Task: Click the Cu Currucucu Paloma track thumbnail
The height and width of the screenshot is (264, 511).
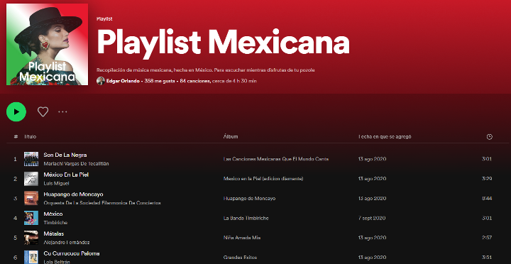Action: 31,257
